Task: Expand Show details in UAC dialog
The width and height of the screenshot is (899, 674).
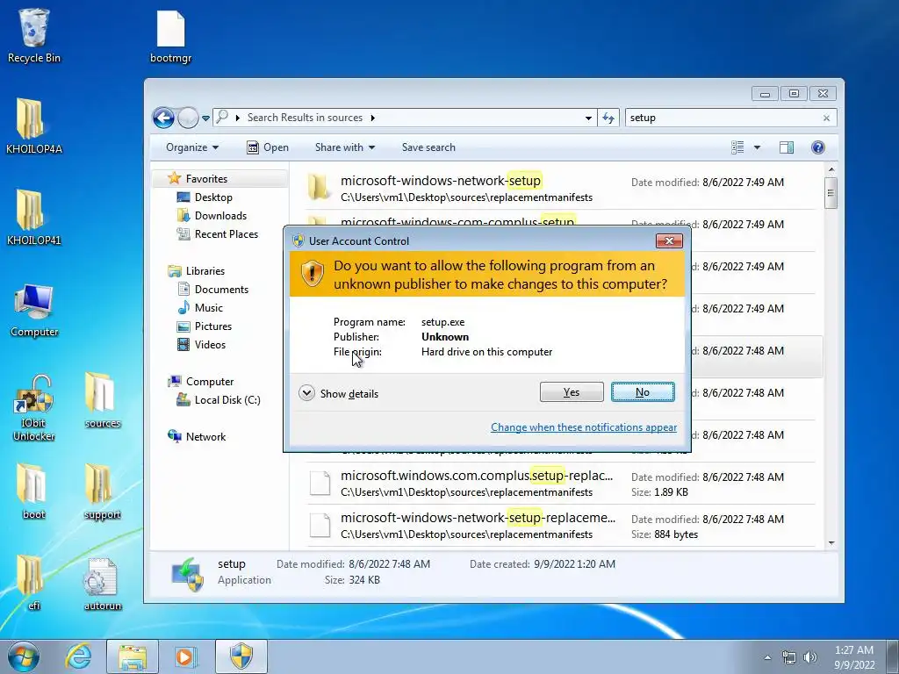Action: point(339,394)
